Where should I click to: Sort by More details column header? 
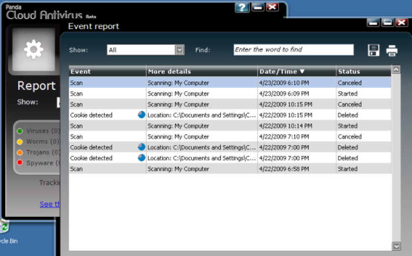(202, 71)
